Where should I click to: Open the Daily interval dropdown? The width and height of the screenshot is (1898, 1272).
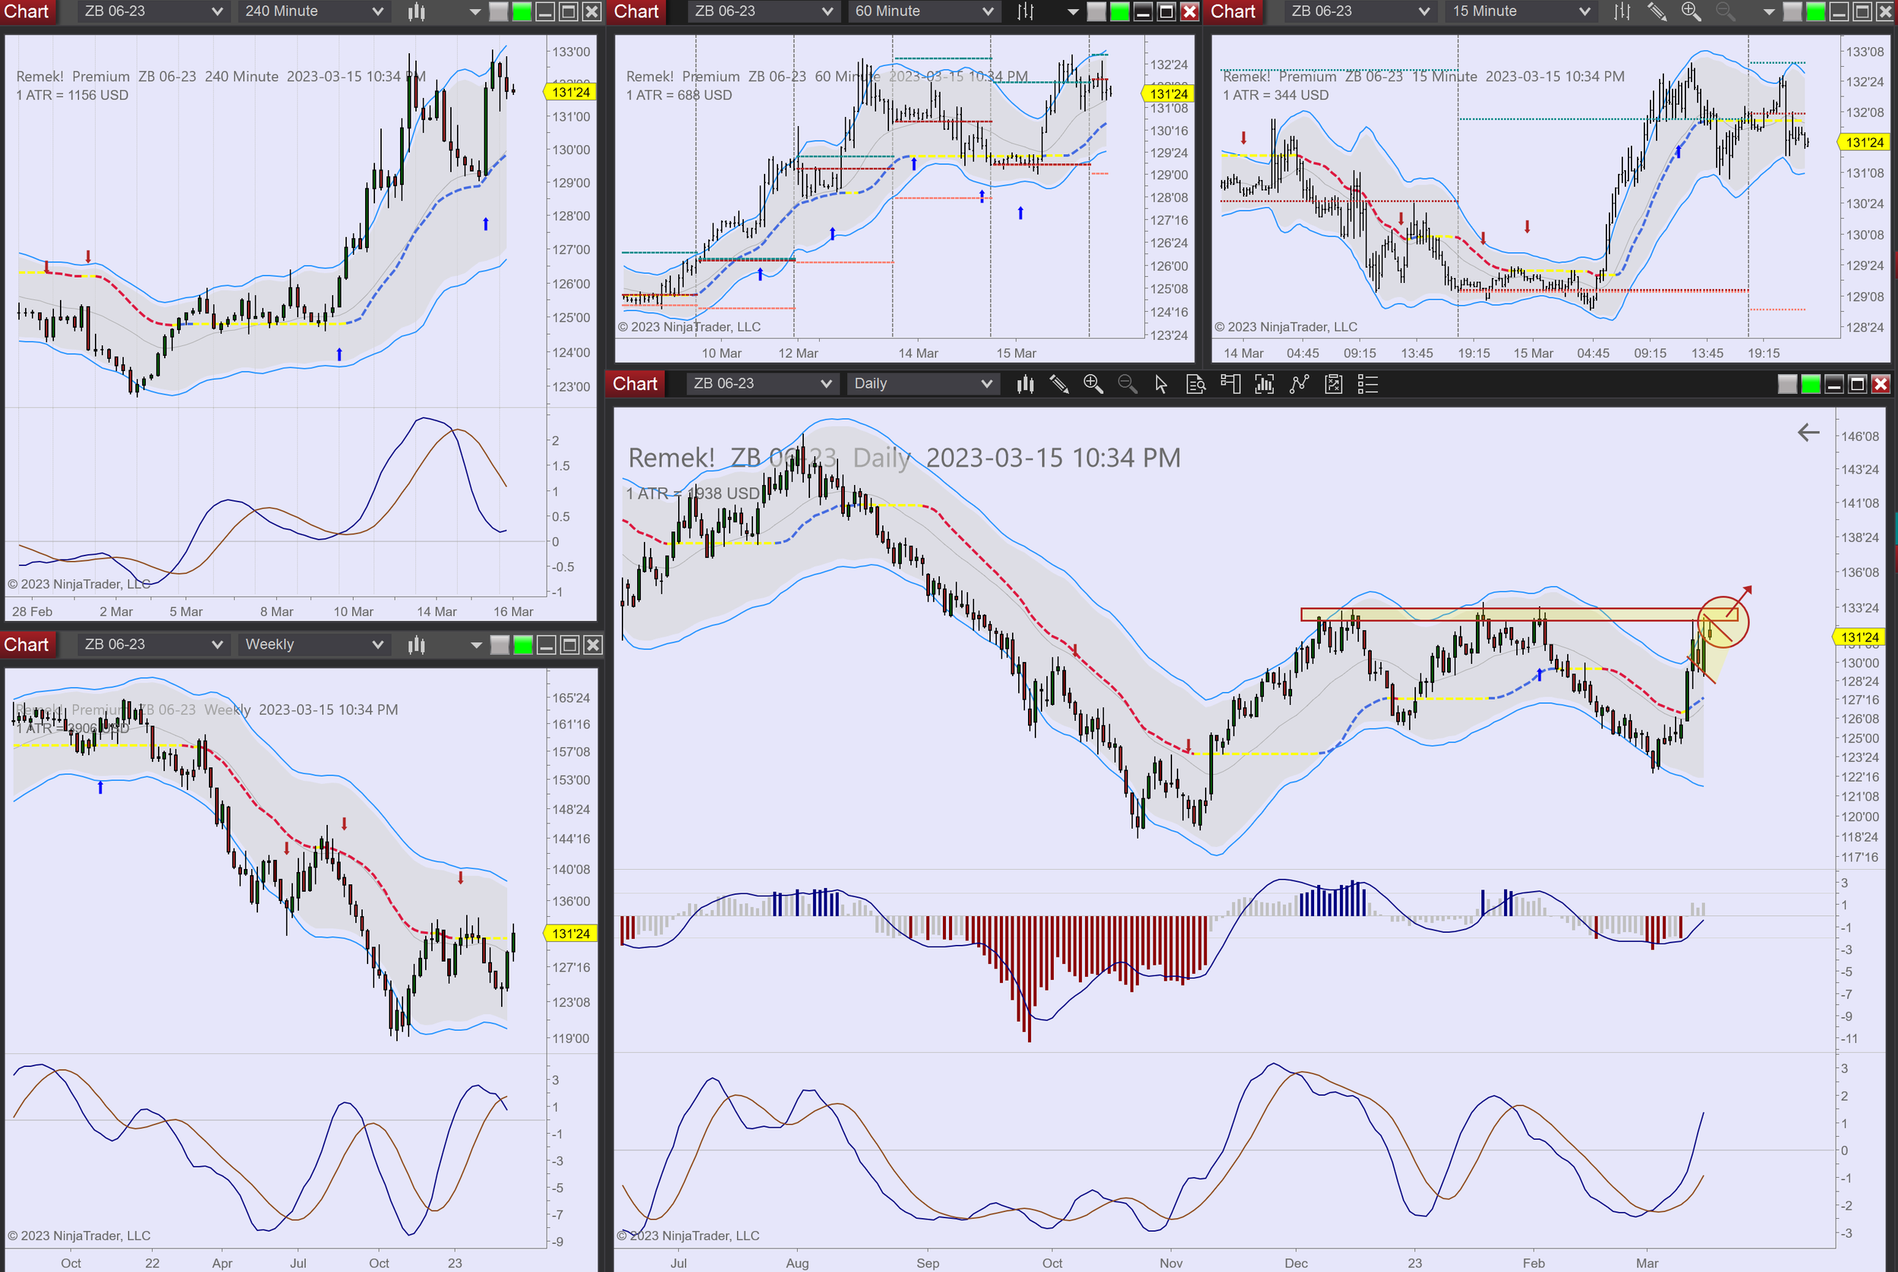tap(922, 384)
